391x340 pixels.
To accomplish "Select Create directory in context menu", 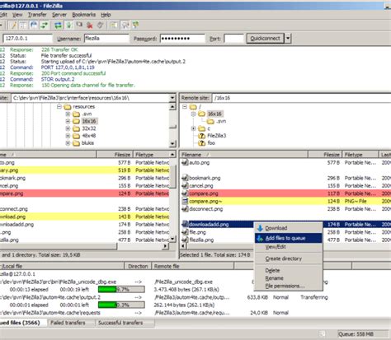I will pyautogui.click(x=288, y=258).
